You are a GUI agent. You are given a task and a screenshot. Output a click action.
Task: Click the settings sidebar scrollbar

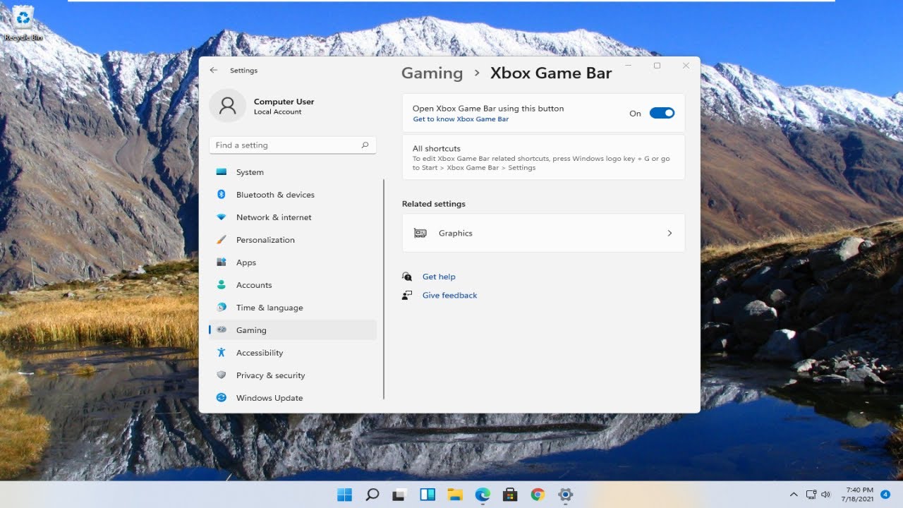384,289
